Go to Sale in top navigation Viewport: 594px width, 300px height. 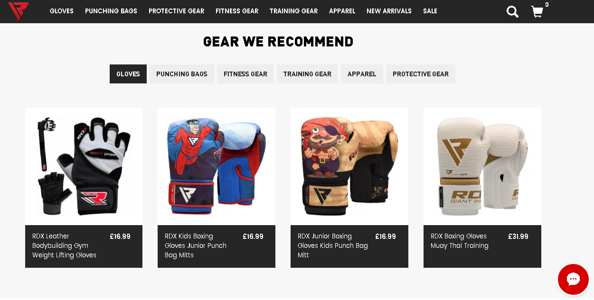pyautogui.click(x=430, y=11)
